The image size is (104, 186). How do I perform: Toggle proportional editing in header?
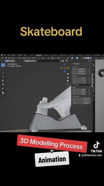58,58
